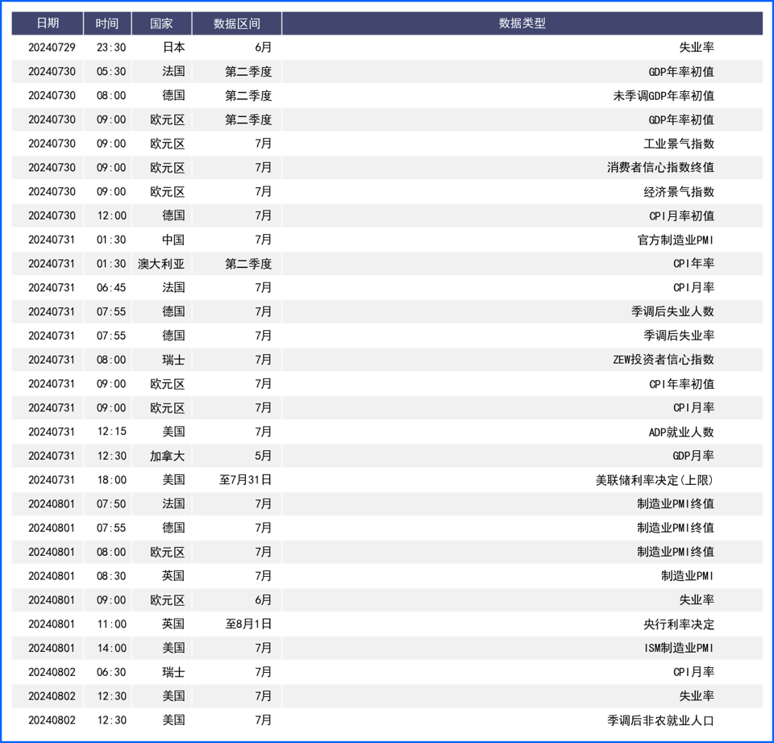Image resolution: width=774 pixels, height=743 pixels.
Task: Click the 5月 data period cell
Action: [x=263, y=456]
